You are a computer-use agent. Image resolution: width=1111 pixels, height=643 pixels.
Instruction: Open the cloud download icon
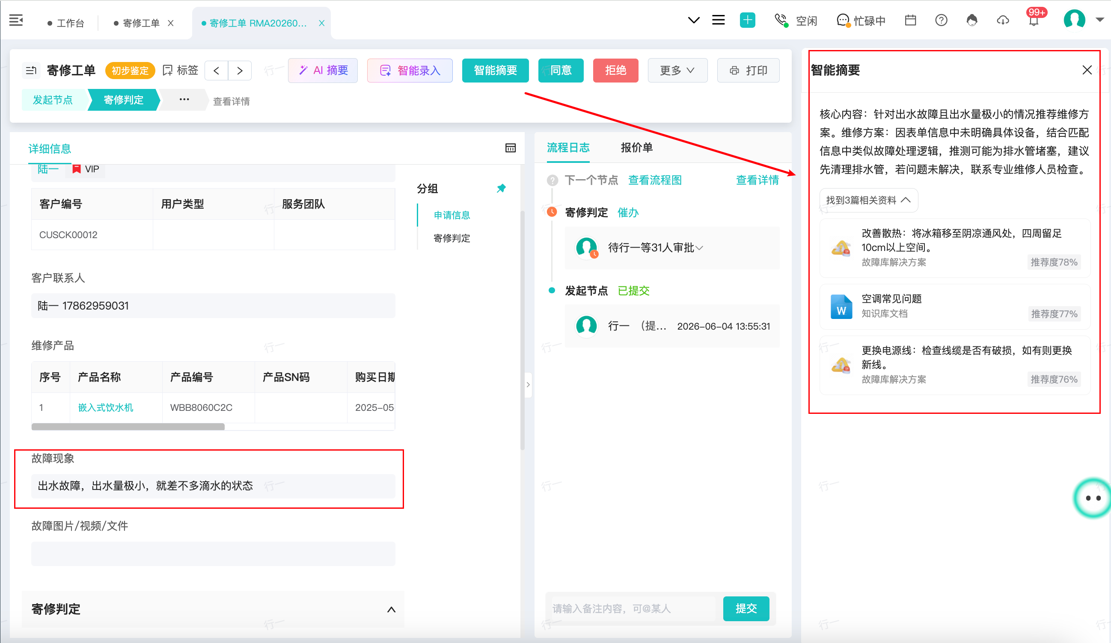click(x=1003, y=20)
